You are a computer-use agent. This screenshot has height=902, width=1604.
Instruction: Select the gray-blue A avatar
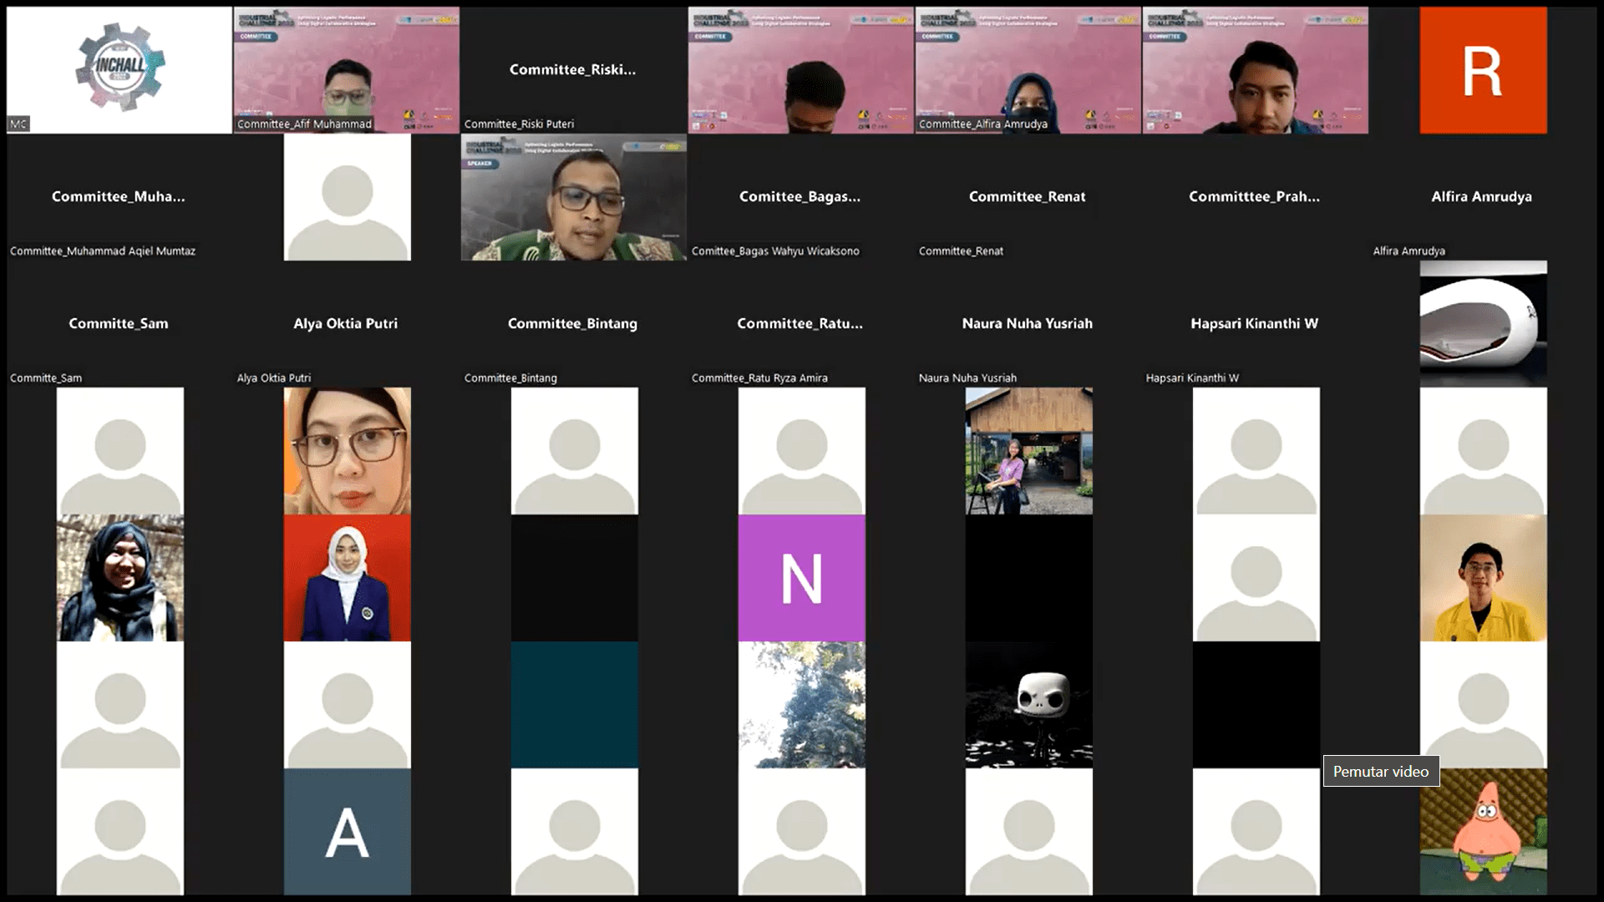click(347, 832)
